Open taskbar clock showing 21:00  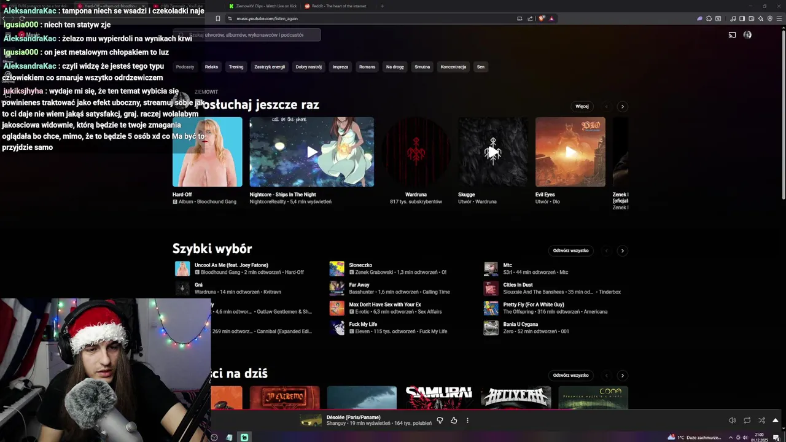[x=759, y=437]
